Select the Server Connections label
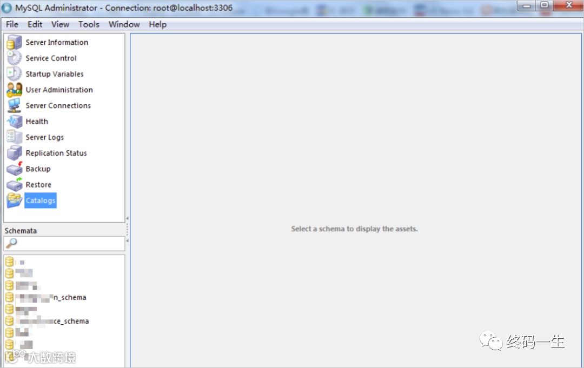584x368 pixels. 58,106
